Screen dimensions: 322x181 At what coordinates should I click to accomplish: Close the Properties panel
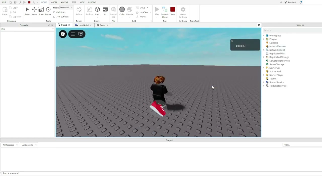coord(52,25)
